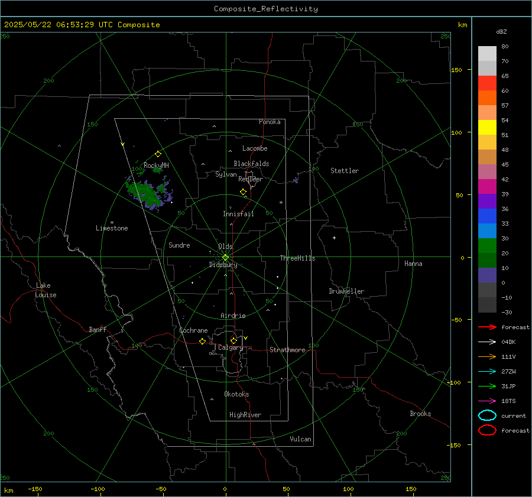
Task: Click the Cochrane town label
Action: click(193, 330)
